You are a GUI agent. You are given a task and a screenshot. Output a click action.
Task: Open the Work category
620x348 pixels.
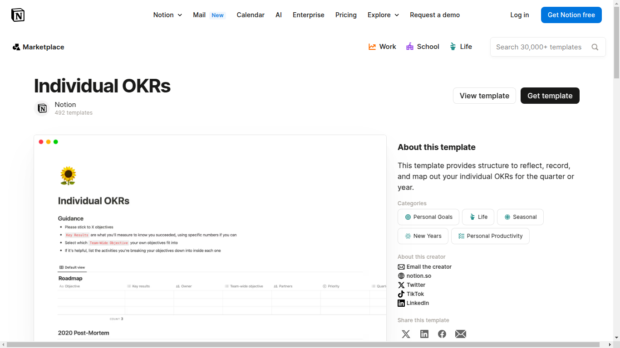[382, 47]
